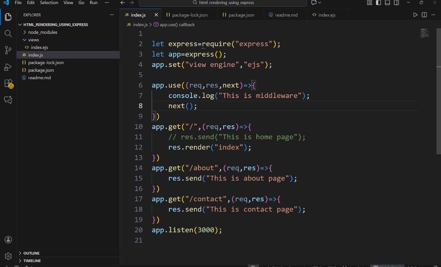Viewport: 441px width, 267px height.
Task: Click the command center search box
Action: click(x=223, y=2)
